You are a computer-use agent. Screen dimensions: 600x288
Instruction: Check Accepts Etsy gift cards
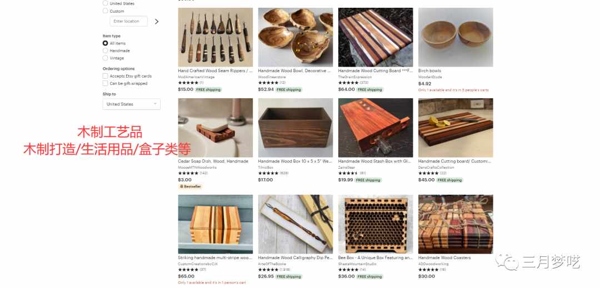105,76
